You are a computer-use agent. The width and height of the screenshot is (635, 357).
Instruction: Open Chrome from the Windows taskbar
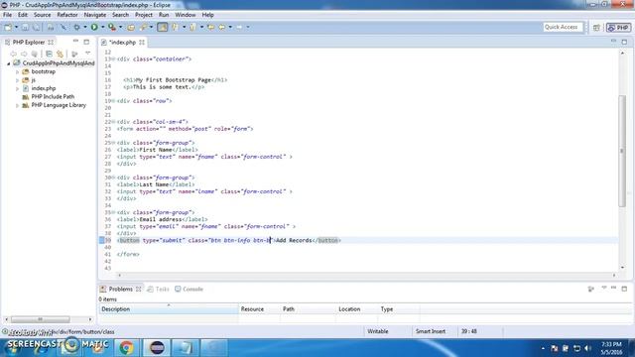(126, 347)
